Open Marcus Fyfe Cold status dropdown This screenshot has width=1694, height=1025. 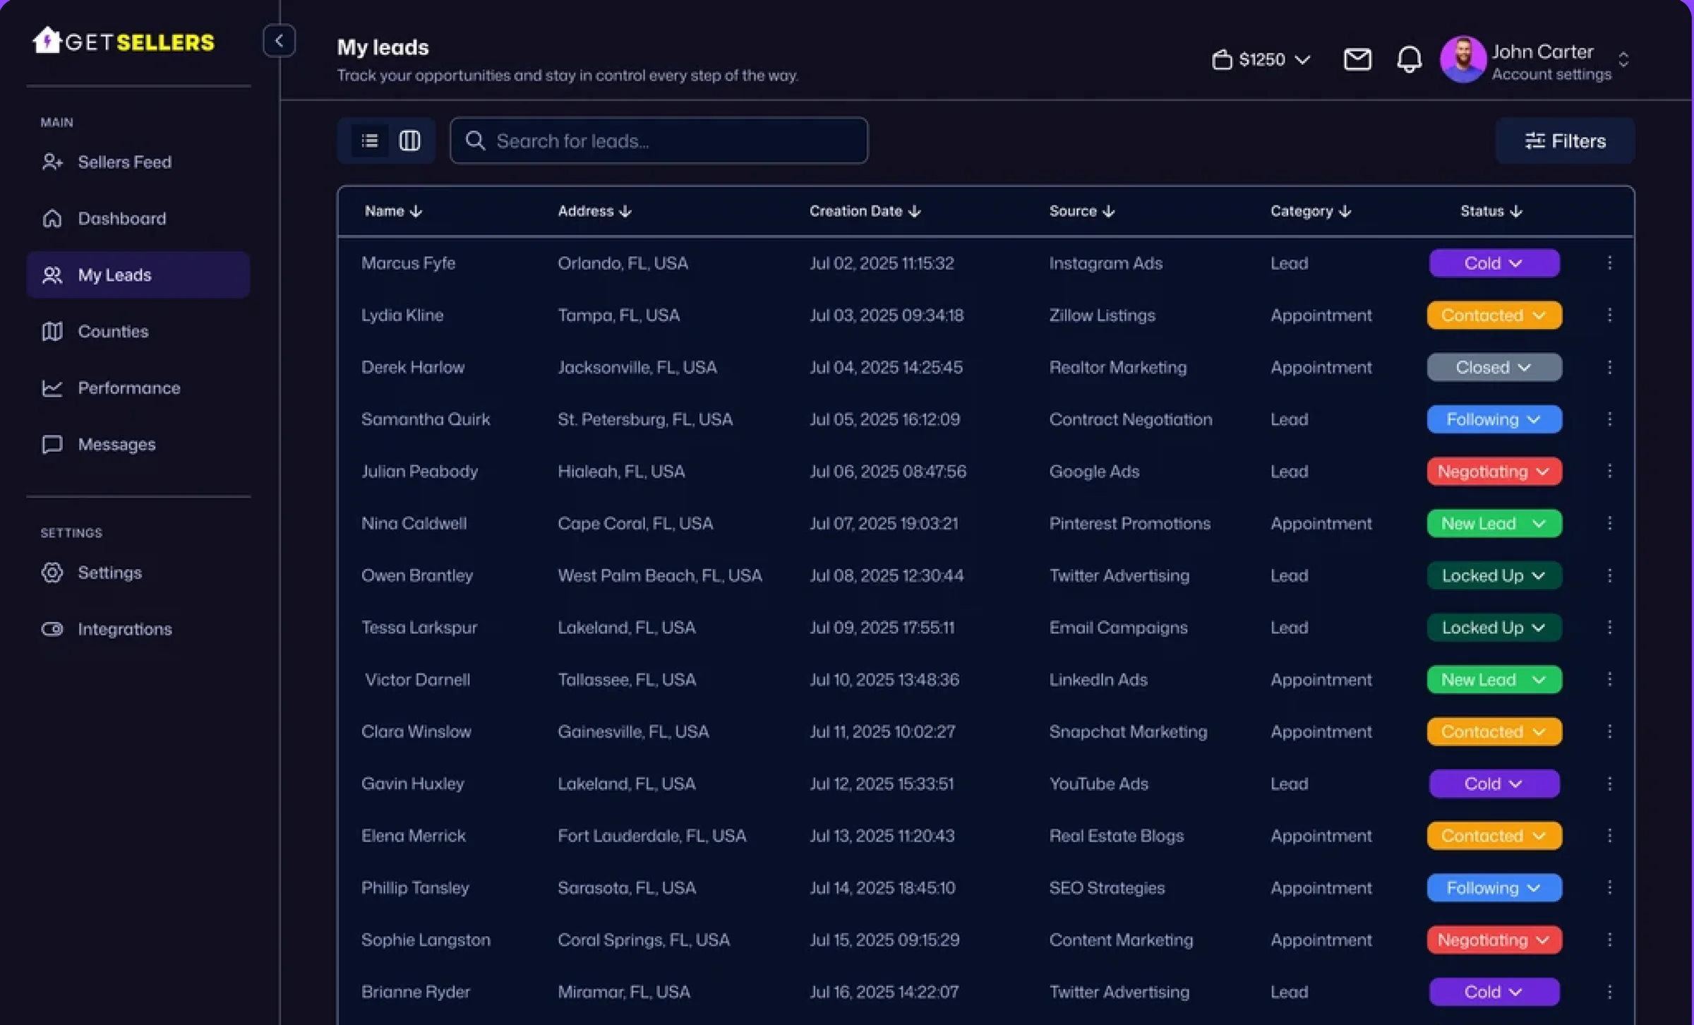pyautogui.click(x=1494, y=263)
